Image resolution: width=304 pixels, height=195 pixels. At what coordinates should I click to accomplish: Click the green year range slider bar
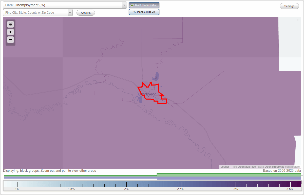click(228, 175)
